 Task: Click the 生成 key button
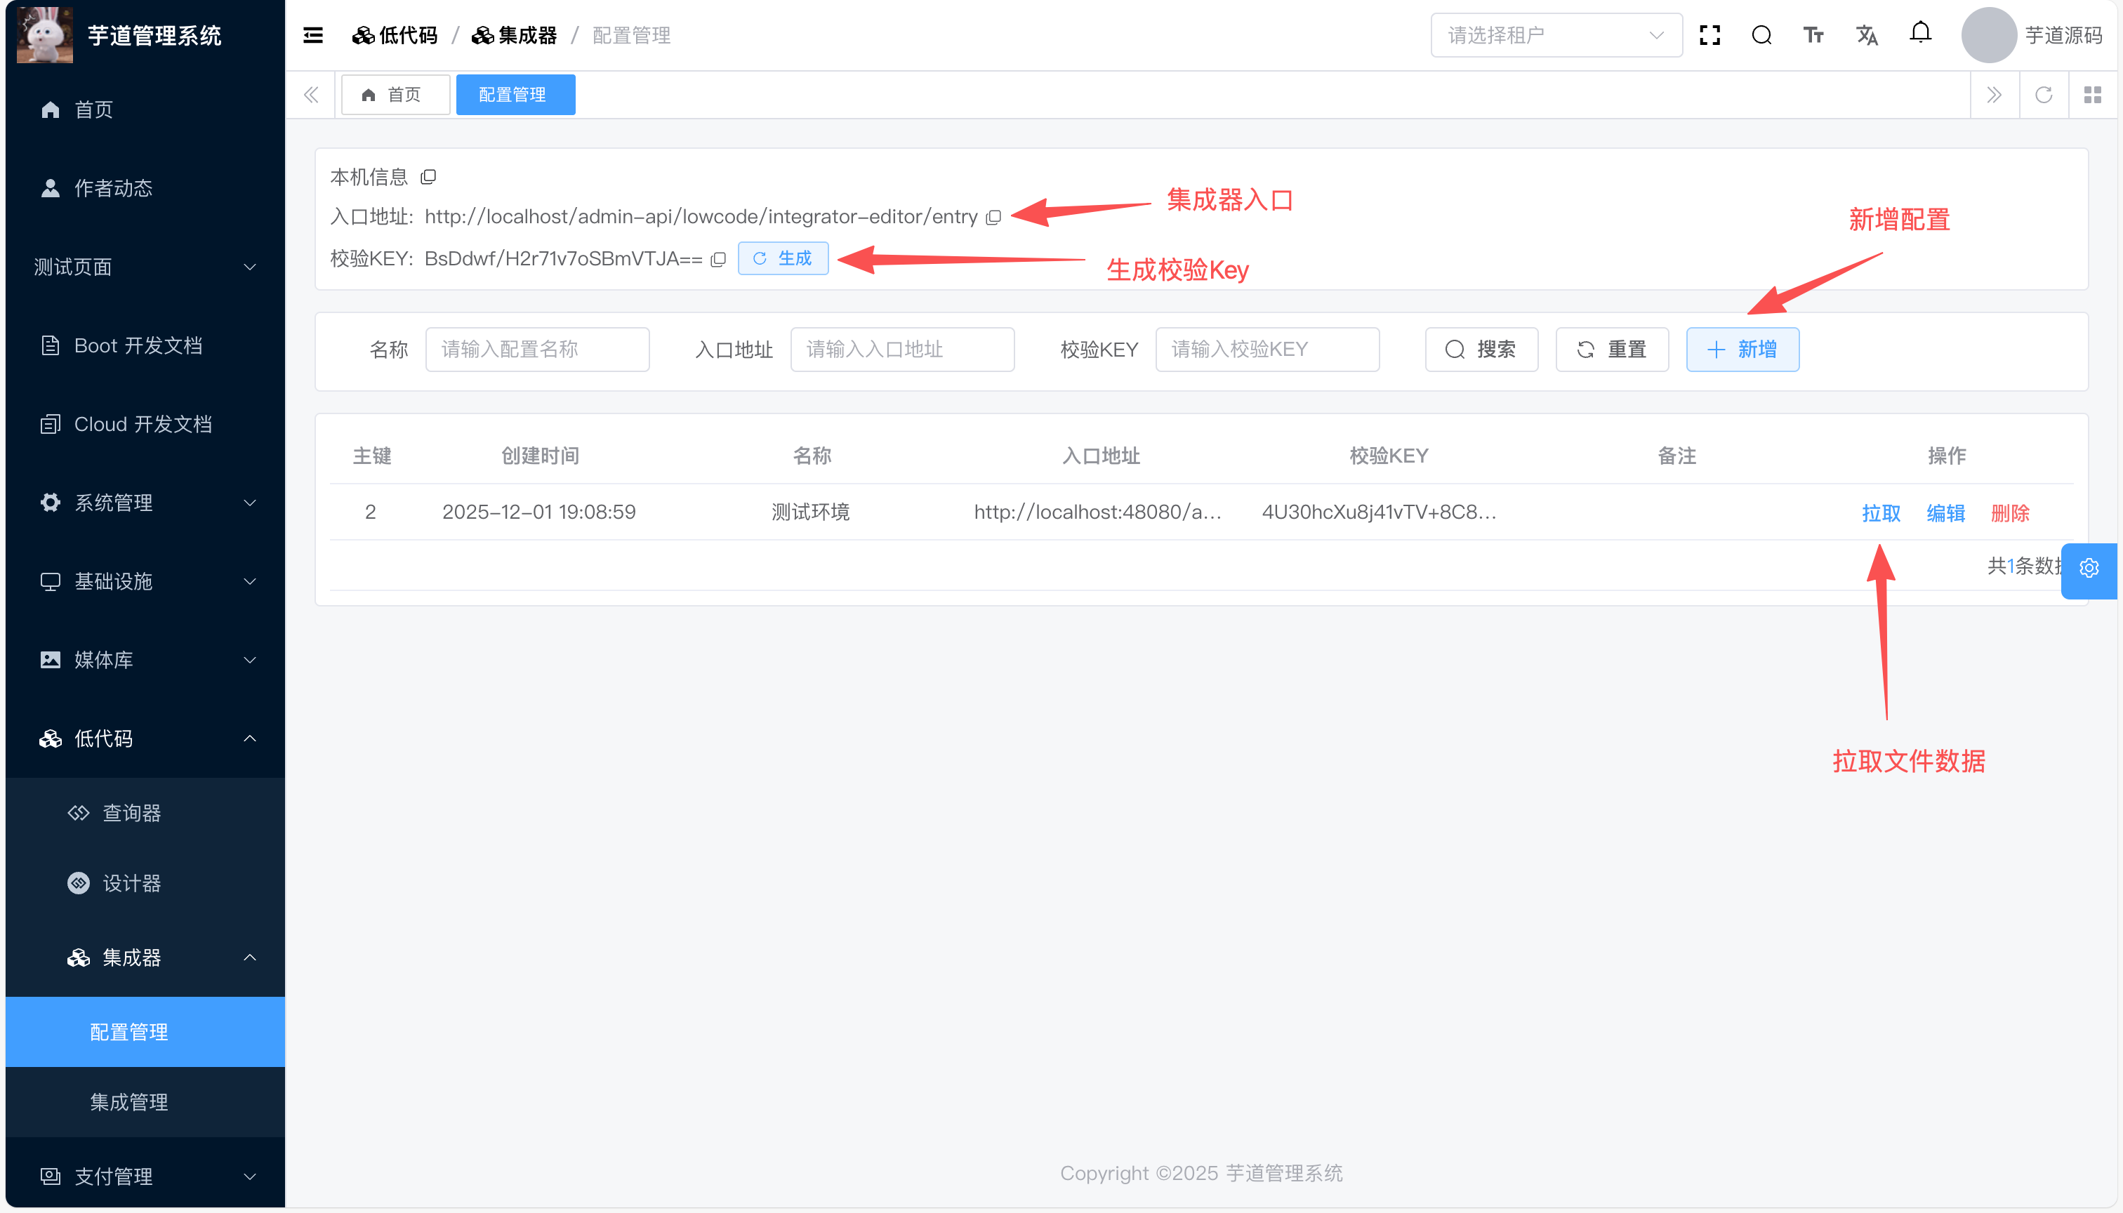pos(782,259)
